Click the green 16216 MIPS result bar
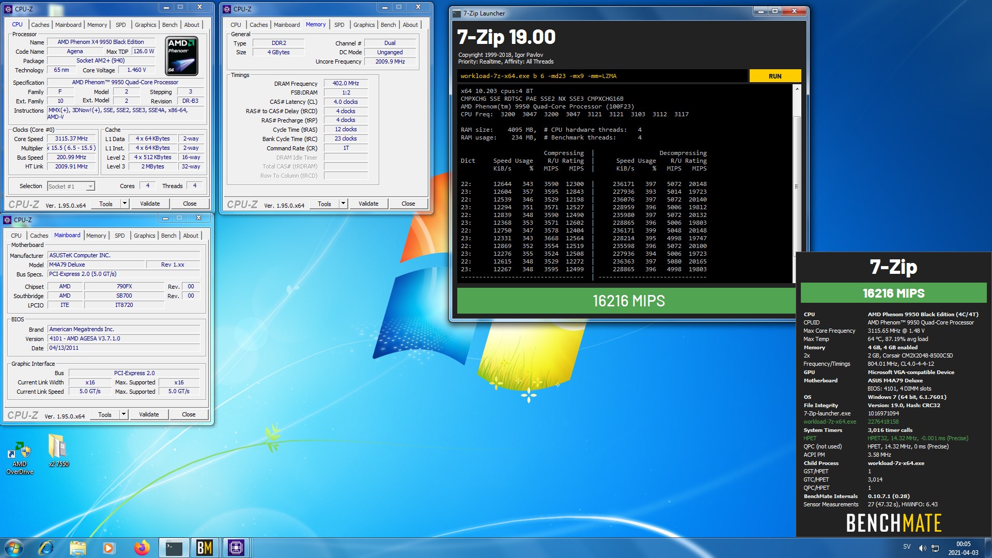 tap(626, 301)
